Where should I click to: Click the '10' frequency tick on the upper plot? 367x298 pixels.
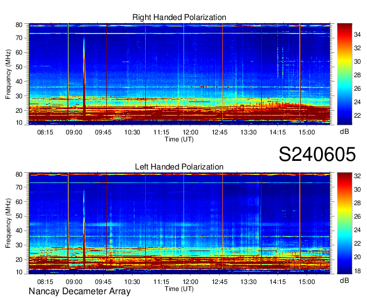tap(19, 123)
